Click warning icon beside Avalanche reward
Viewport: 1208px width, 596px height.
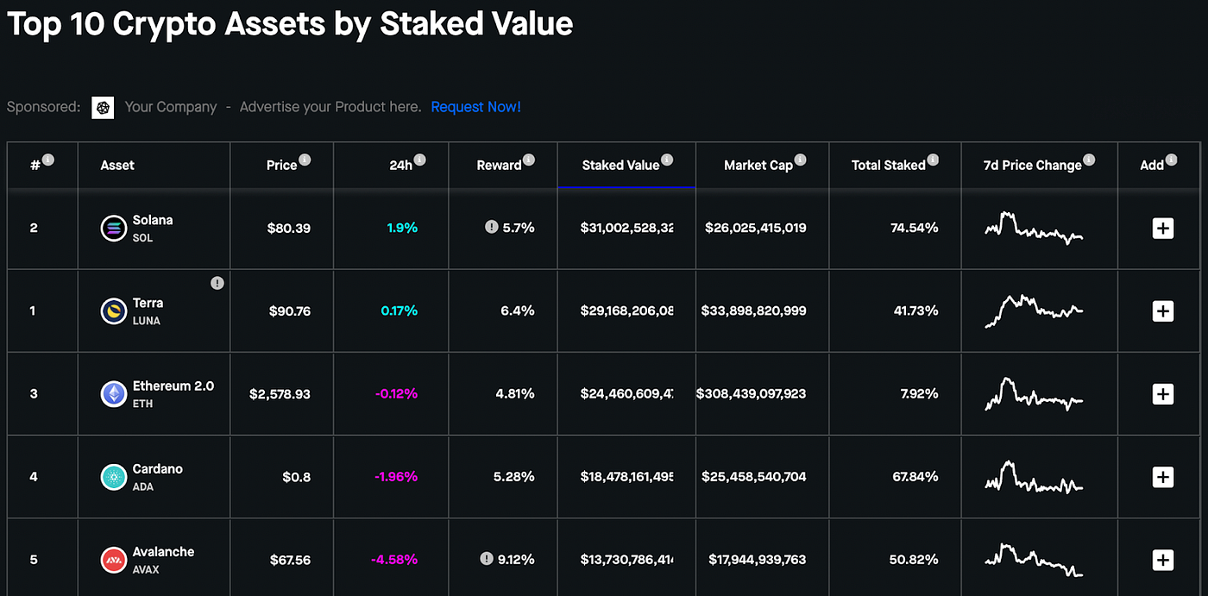pyautogui.click(x=487, y=559)
